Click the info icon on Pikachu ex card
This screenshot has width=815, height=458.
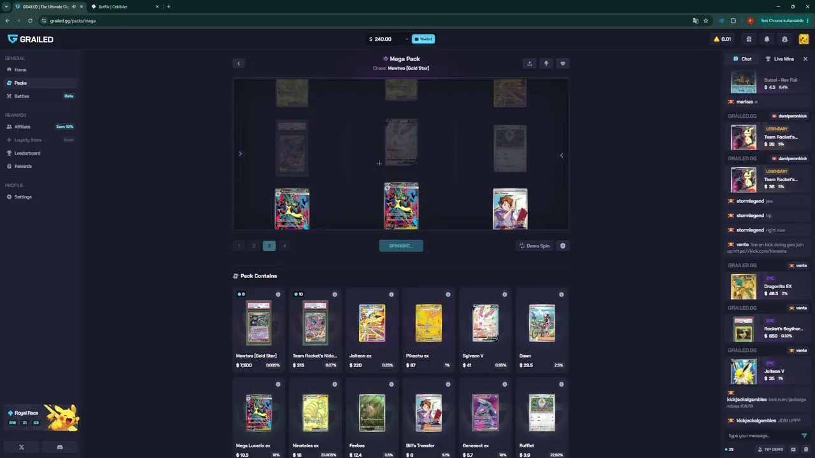click(448, 295)
